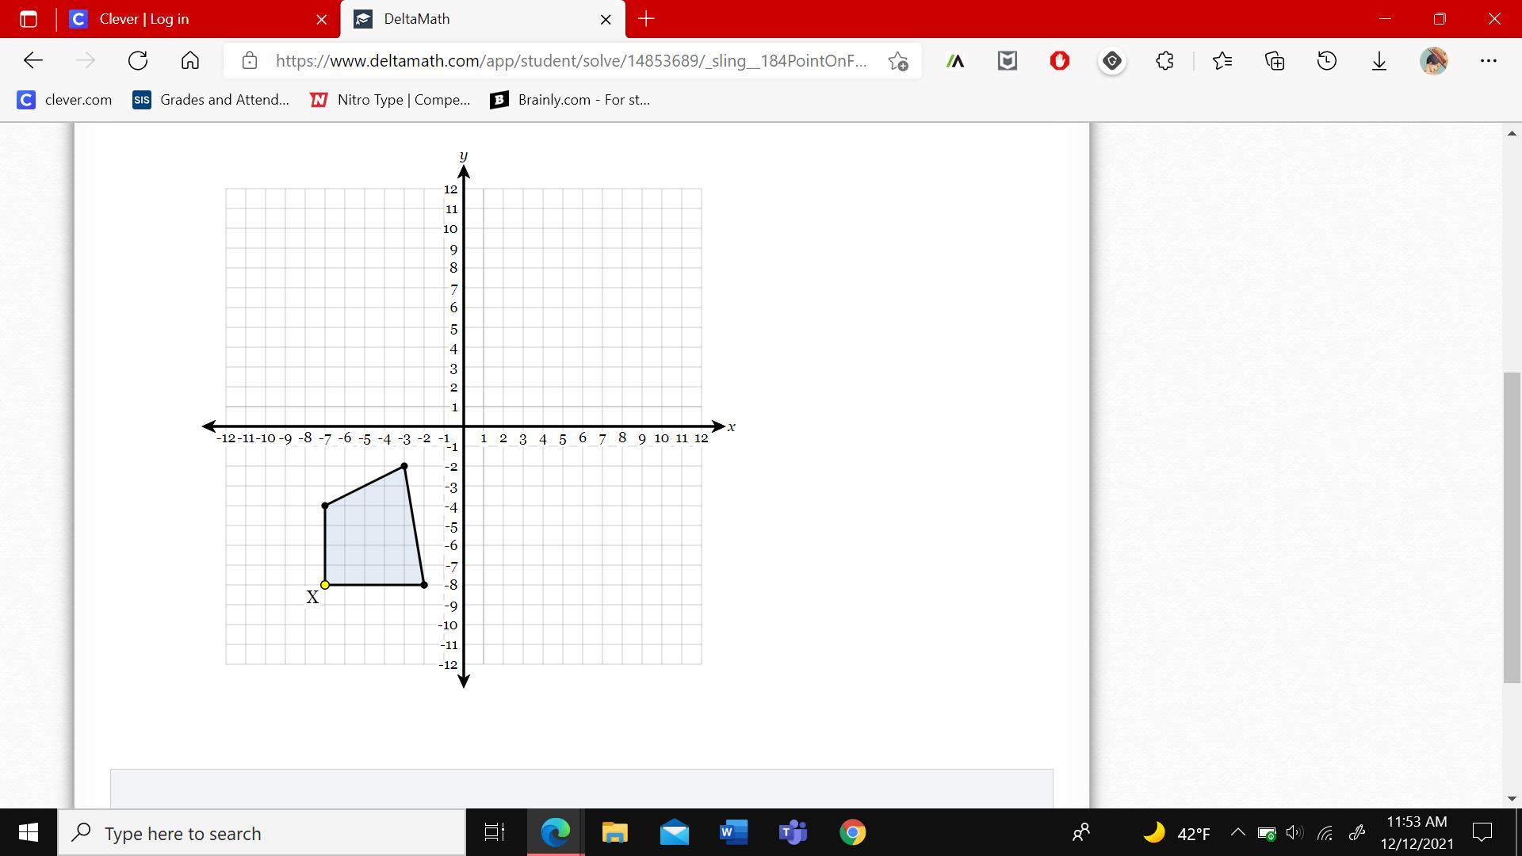The image size is (1522, 856).
Task: Click yellow point X on graph
Action: 325,585
